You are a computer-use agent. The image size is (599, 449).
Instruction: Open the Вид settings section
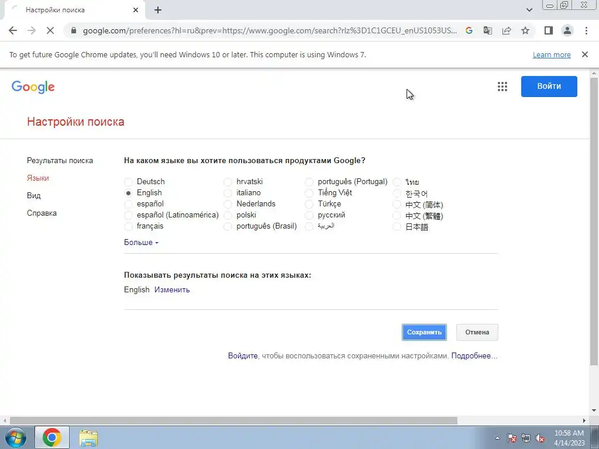coord(33,195)
